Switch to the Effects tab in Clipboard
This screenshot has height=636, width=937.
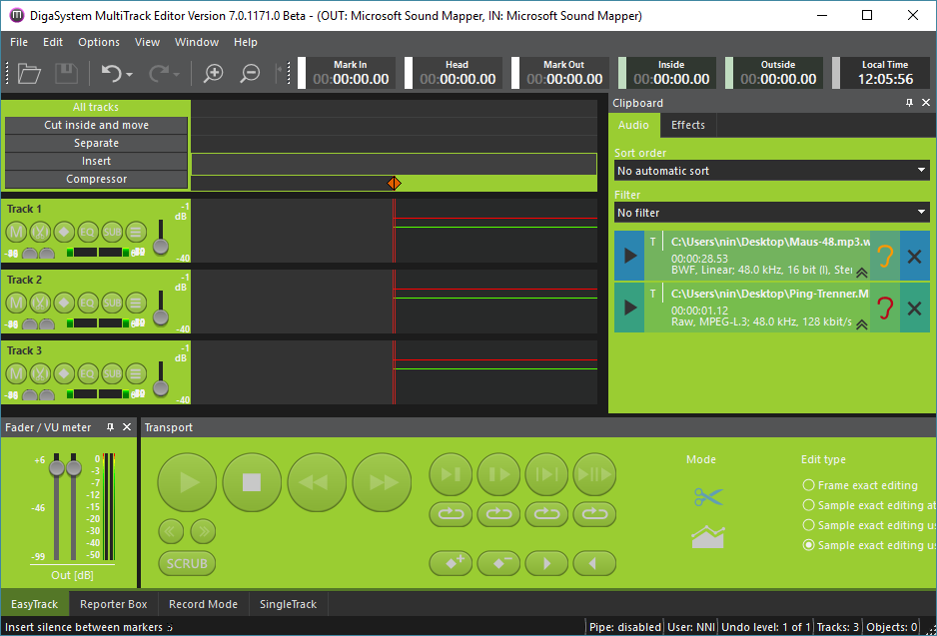pyautogui.click(x=688, y=125)
